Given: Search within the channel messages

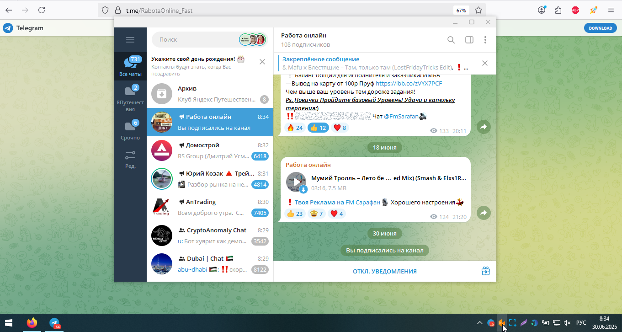Looking at the screenshot, I should coord(451,40).
